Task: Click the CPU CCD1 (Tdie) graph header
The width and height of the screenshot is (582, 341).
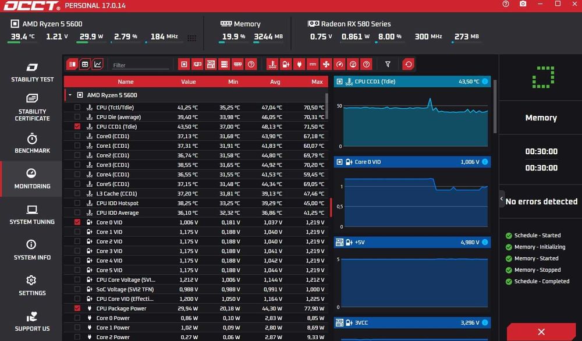Action: (x=412, y=81)
